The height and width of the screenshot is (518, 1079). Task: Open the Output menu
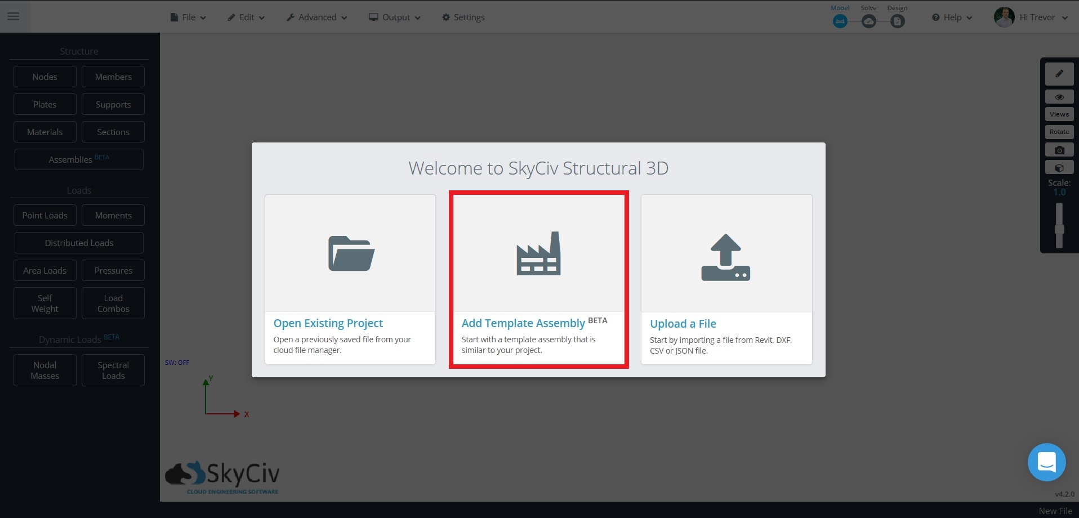395,17
